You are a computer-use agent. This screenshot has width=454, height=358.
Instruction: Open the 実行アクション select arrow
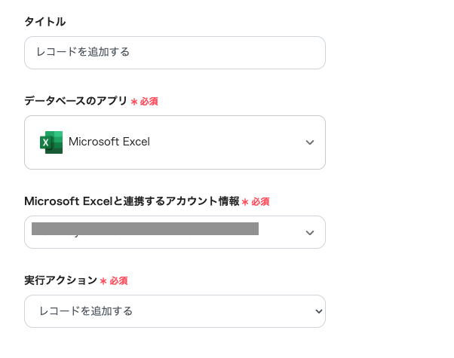pyautogui.click(x=319, y=311)
